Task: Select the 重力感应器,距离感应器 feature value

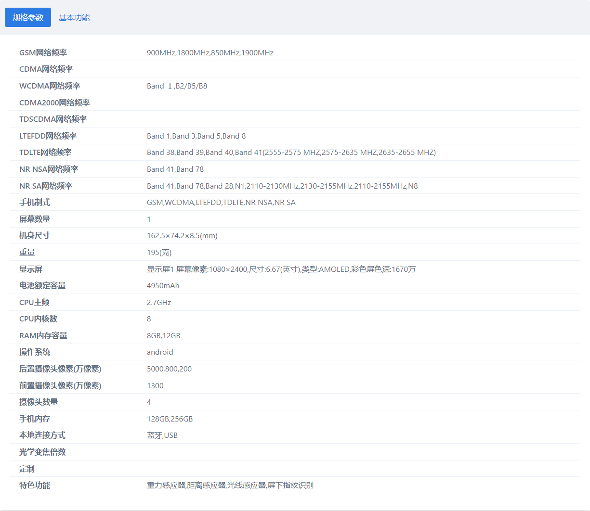Action: click(x=230, y=485)
